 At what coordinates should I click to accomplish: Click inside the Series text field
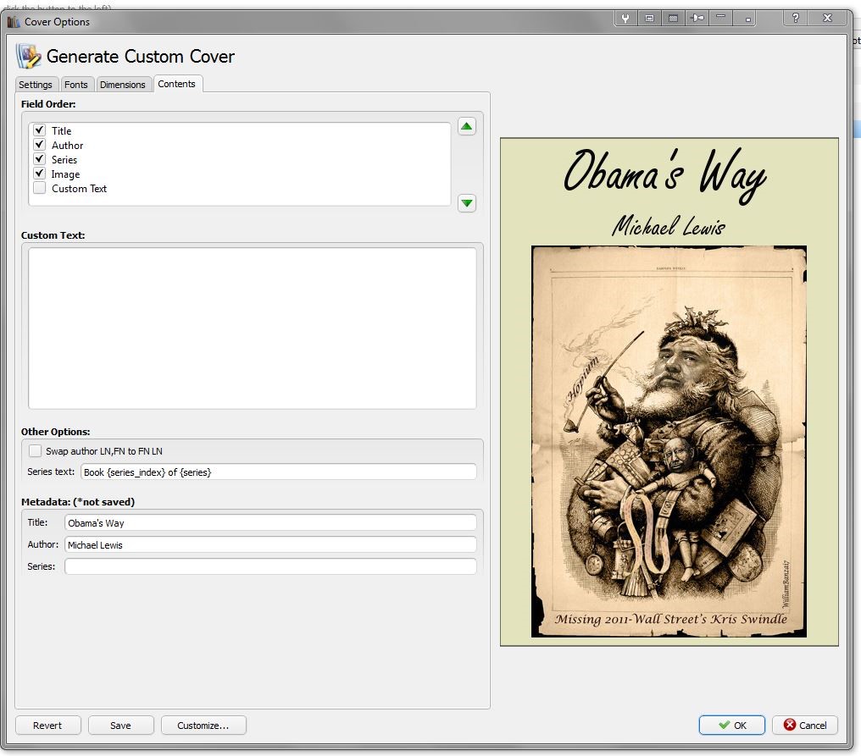[x=278, y=472]
